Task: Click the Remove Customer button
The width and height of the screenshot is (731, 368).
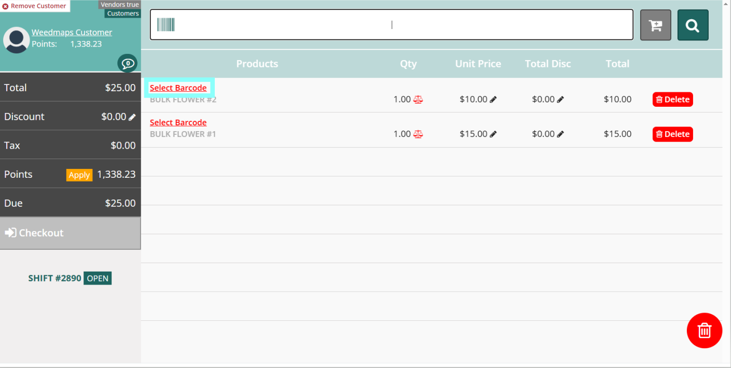Action: [35, 6]
